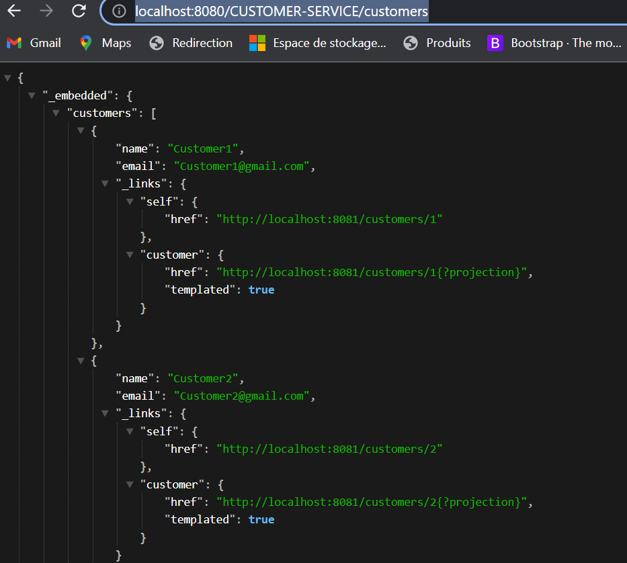Collapse the customer object under Customer1
This screenshot has height=563, width=627.
pos(129,254)
